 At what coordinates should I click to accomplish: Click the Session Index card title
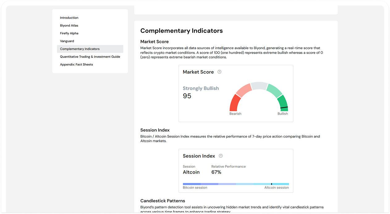pos(199,156)
